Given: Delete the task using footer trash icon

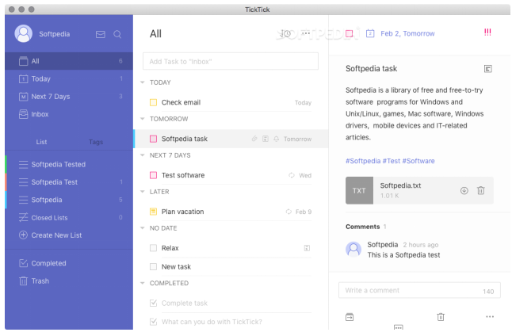Looking at the screenshot, I should pyautogui.click(x=441, y=317).
